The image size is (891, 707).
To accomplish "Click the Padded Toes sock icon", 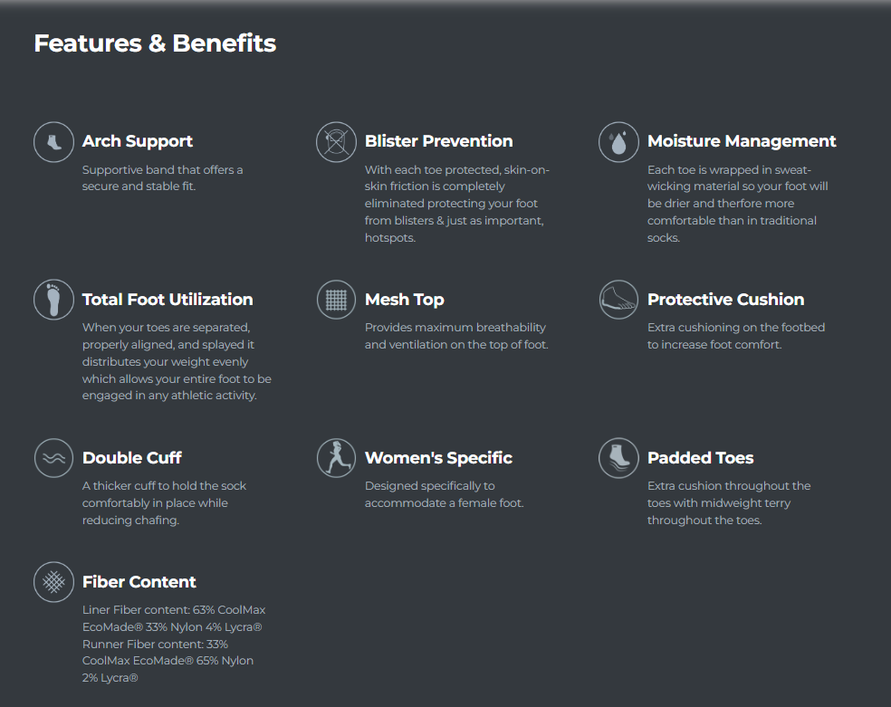I will click(618, 458).
